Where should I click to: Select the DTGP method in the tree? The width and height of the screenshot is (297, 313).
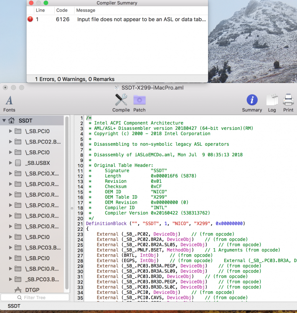click(32, 290)
